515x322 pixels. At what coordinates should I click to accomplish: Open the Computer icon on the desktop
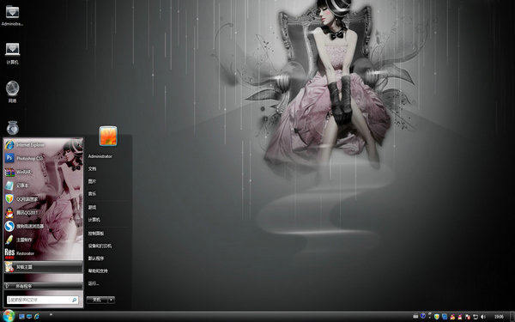tap(13, 53)
